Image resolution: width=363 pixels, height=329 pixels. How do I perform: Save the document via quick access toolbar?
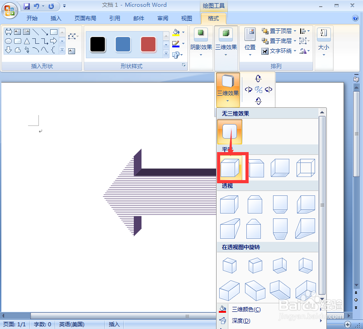tap(27, 6)
